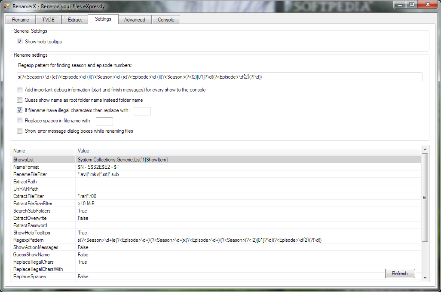Screen dimensions: 441x292
Task: Select the ShowsList row
Action: (216, 160)
